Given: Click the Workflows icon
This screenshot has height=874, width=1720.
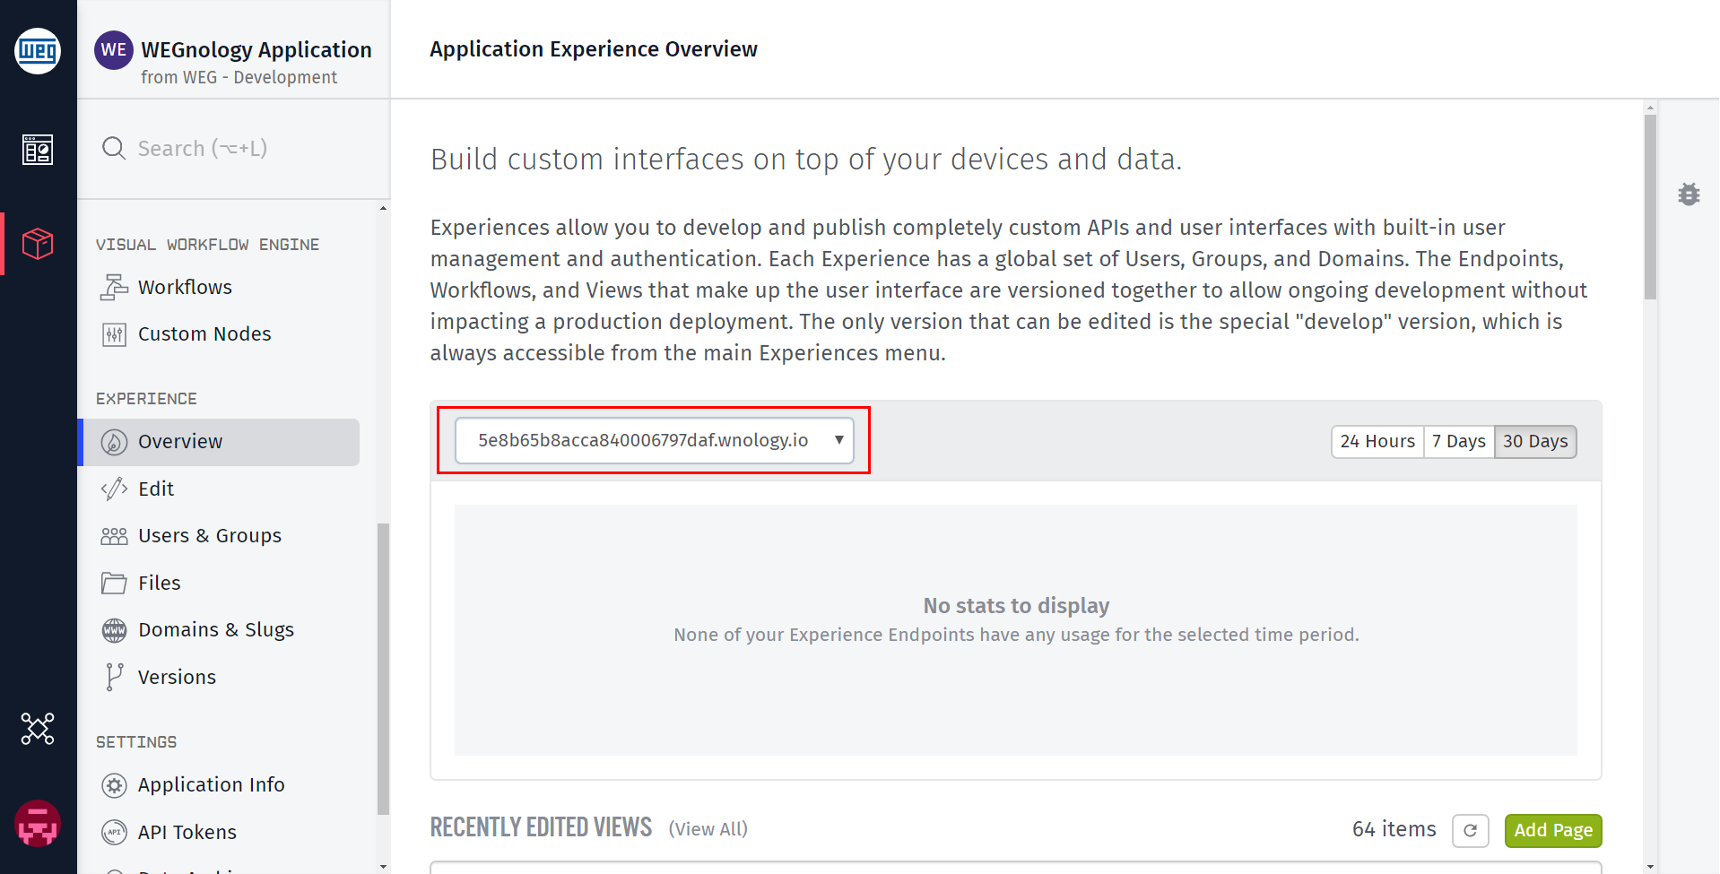Looking at the screenshot, I should [114, 287].
